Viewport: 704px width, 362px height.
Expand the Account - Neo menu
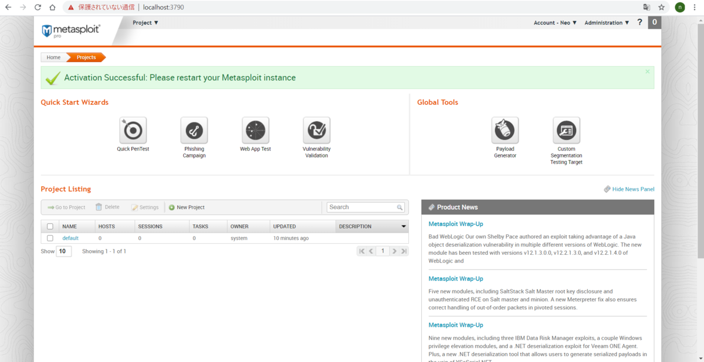(555, 23)
